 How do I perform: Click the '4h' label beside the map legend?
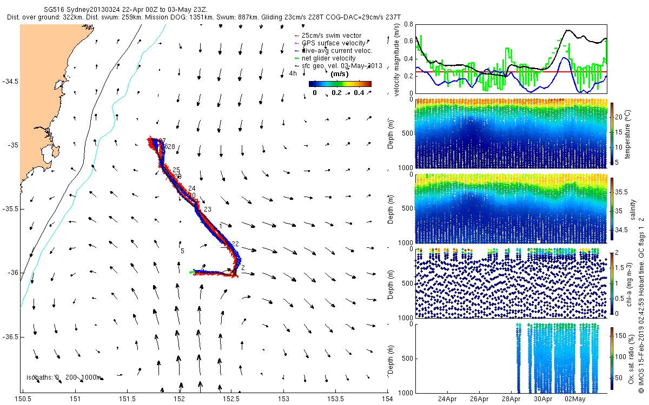(293, 73)
